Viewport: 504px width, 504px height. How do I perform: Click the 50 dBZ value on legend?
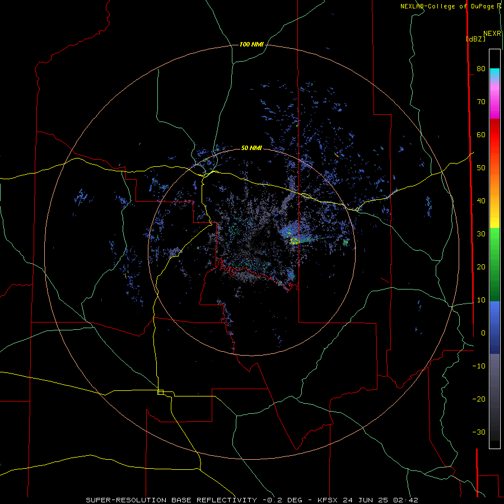(x=481, y=168)
